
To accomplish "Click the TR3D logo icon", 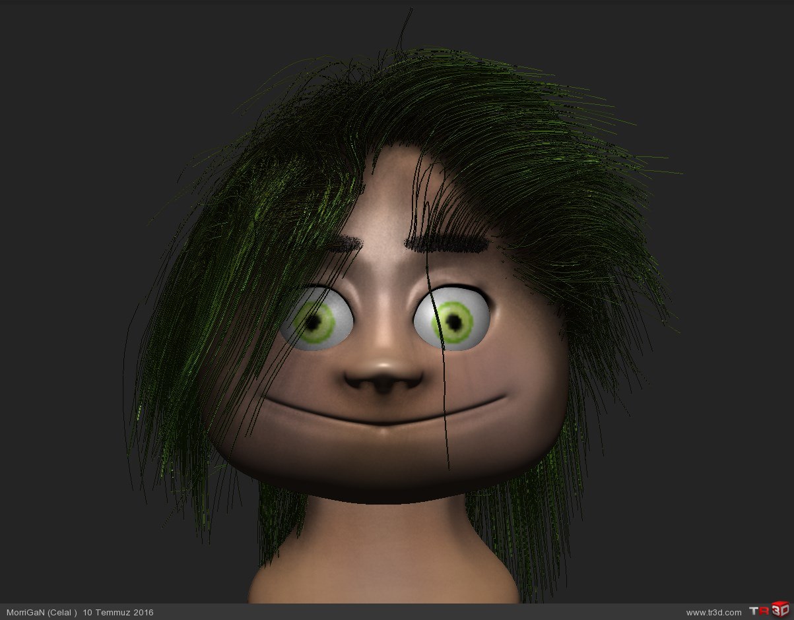I will click(769, 611).
